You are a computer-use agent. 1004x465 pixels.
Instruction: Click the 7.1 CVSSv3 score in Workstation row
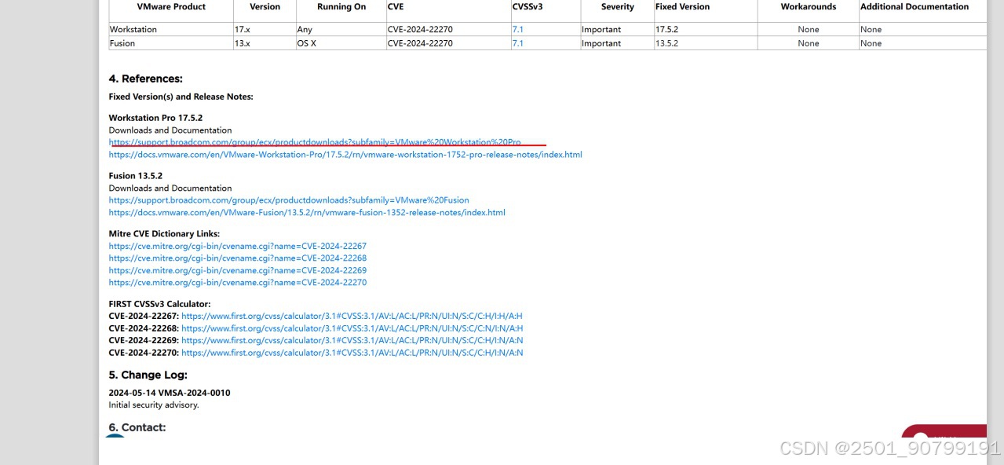point(517,29)
